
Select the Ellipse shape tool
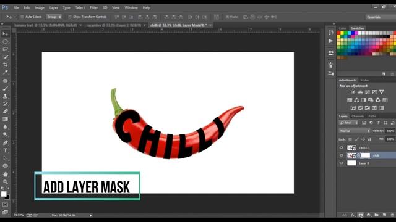(x=5, y=166)
